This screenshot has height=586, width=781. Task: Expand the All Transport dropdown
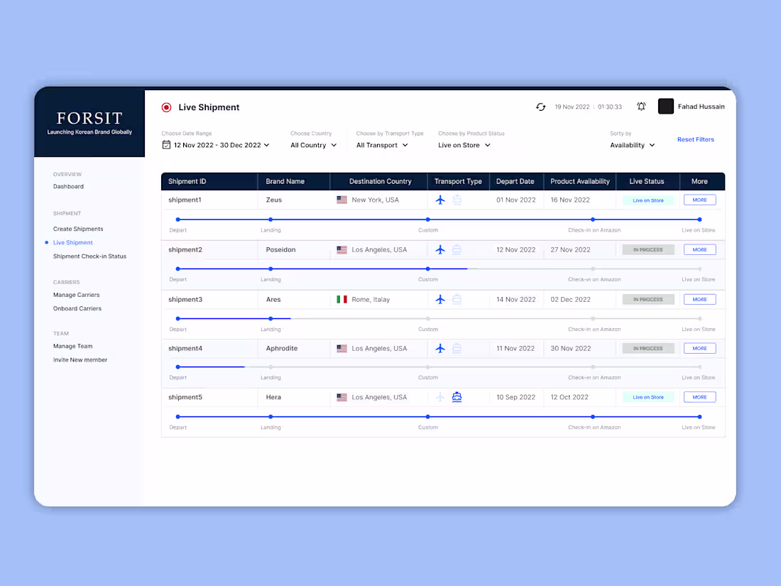point(382,145)
